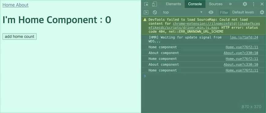The height and width of the screenshot is (113, 266).
Task: Toggle the device toolbar icon
Action: tap(154, 4)
